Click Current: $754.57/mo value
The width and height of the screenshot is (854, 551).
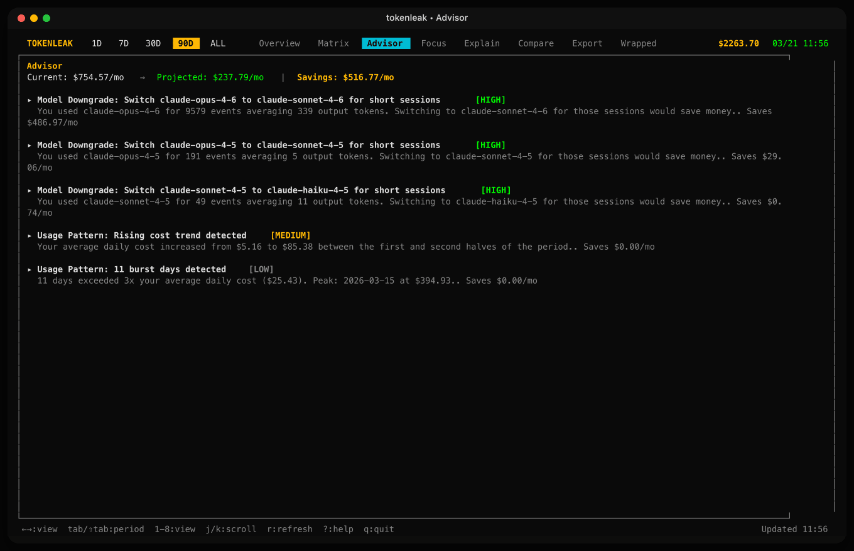(x=75, y=77)
